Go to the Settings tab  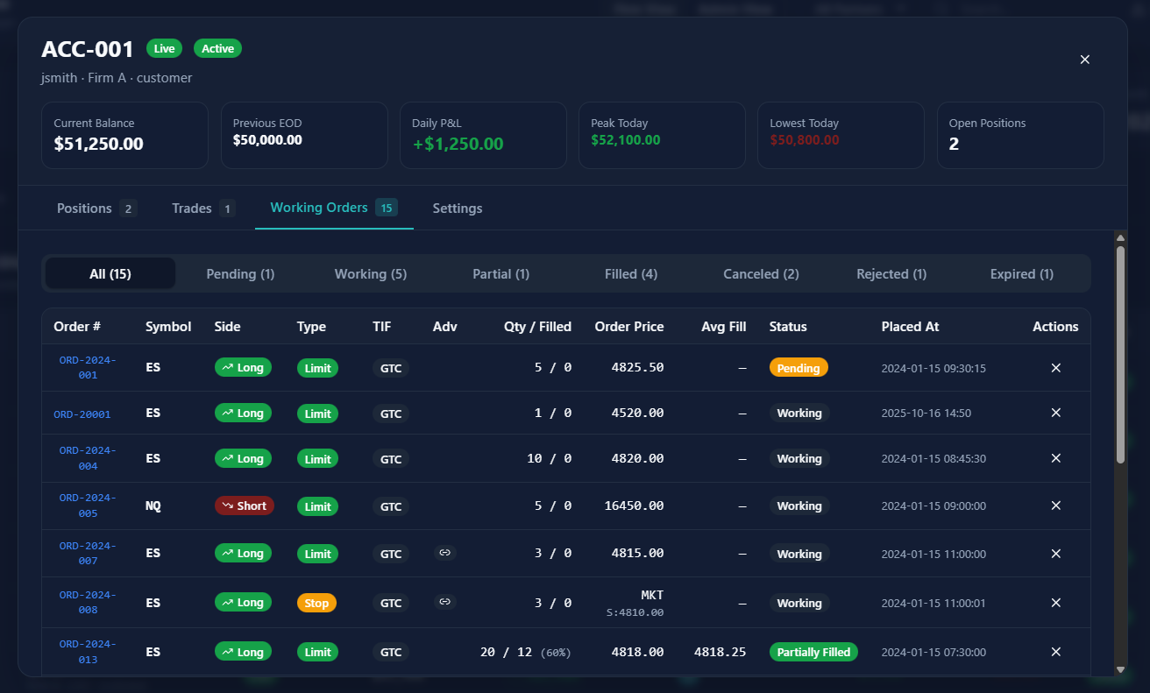tap(458, 209)
